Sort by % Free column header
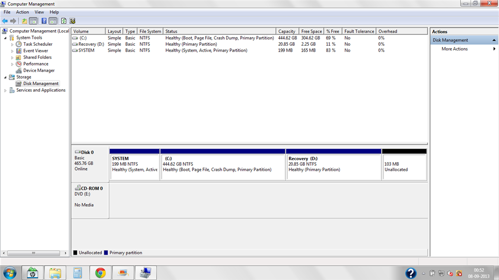499x280 pixels. tap(333, 31)
